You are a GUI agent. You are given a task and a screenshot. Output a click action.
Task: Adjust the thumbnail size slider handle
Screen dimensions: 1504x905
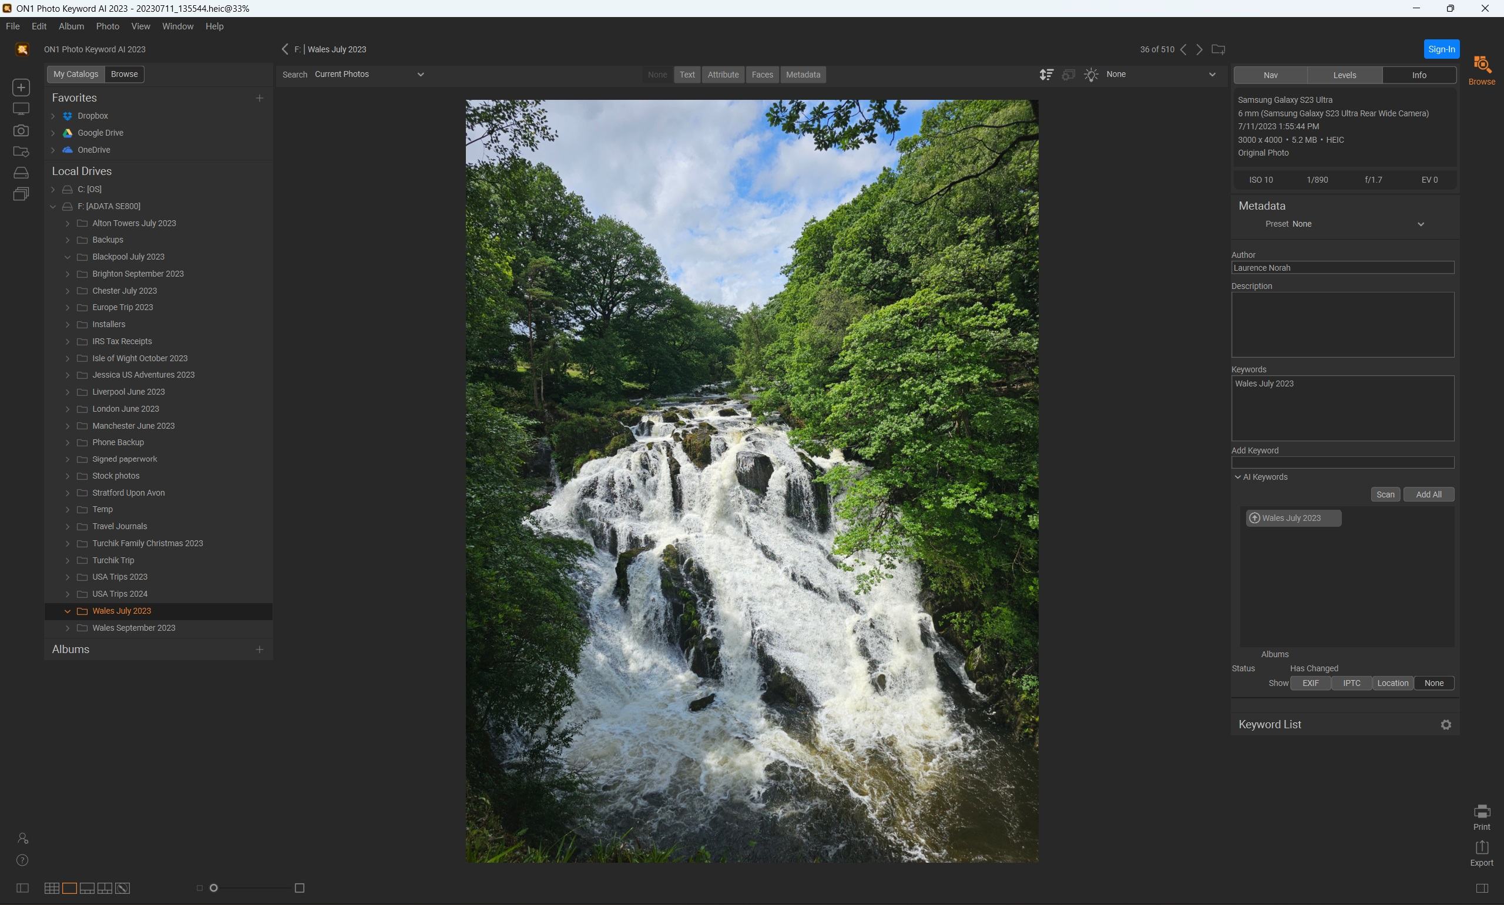pyautogui.click(x=213, y=888)
